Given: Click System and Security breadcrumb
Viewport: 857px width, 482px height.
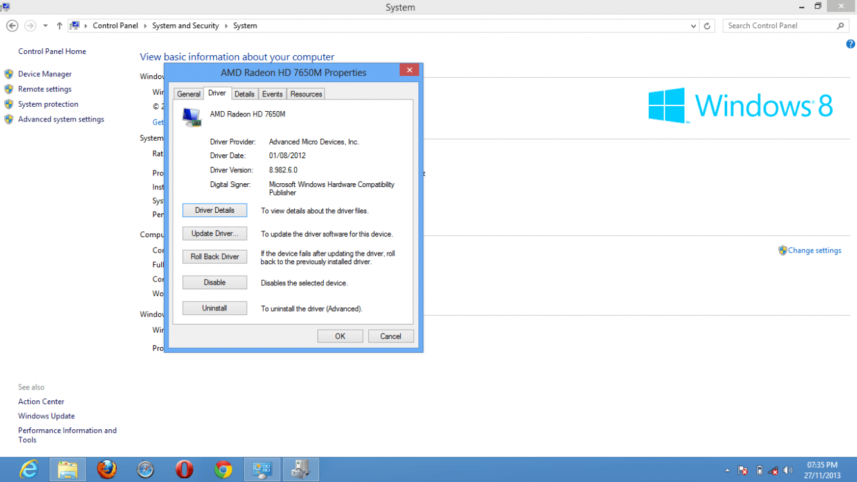Looking at the screenshot, I should pyautogui.click(x=186, y=26).
